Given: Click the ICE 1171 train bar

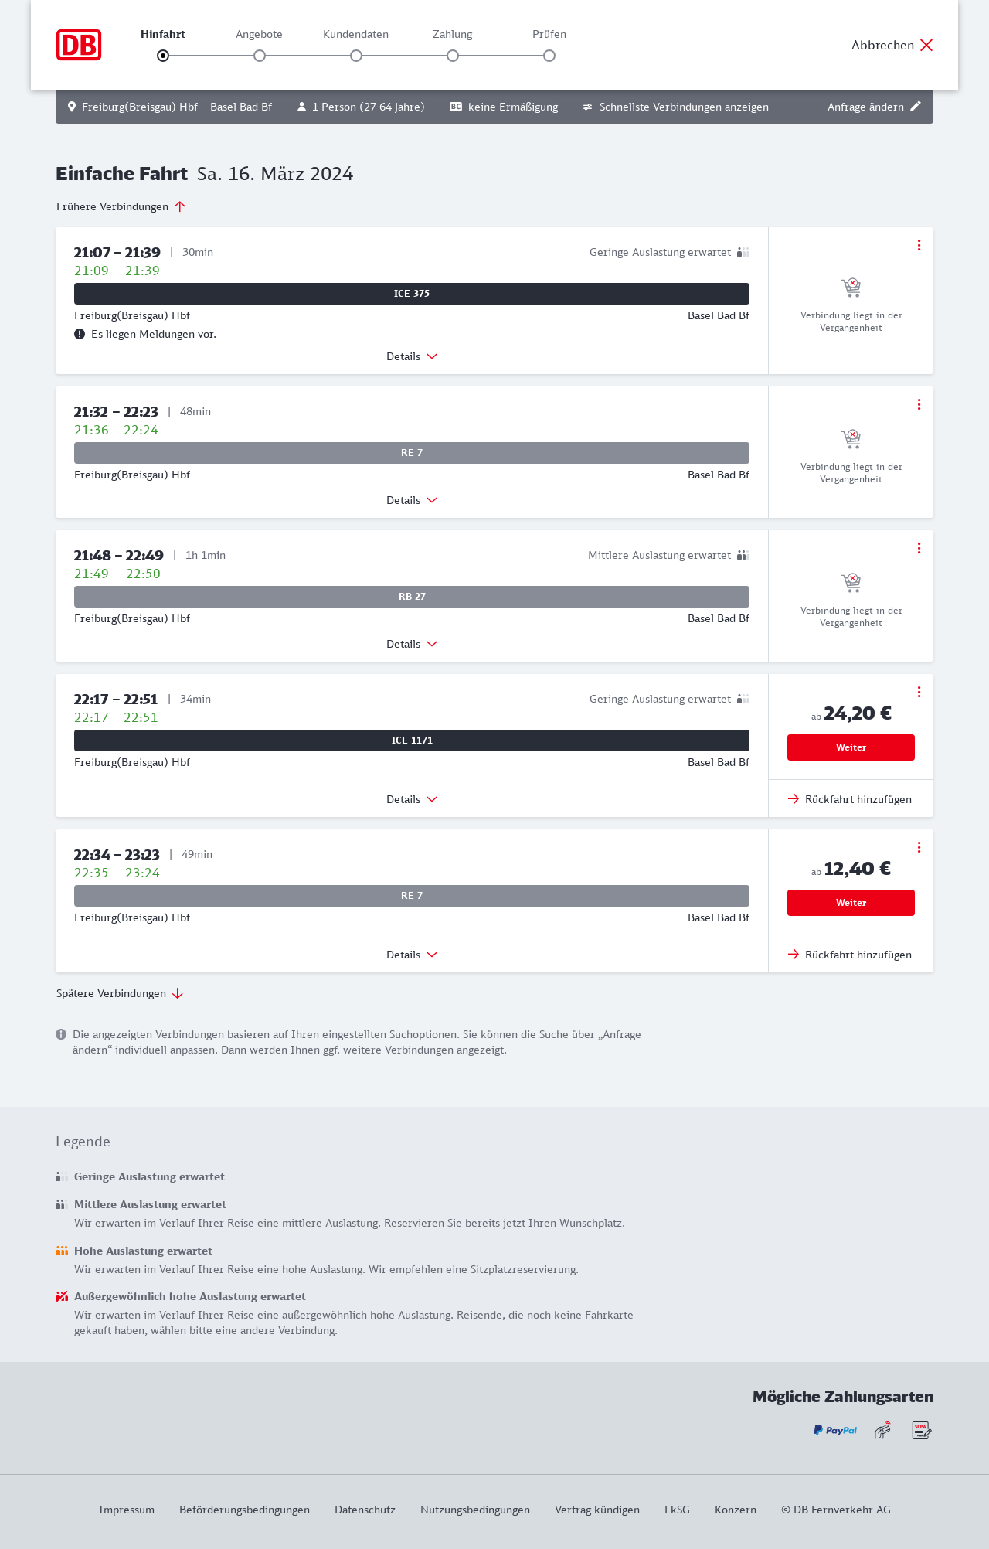Looking at the screenshot, I should click(x=412, y=740).
